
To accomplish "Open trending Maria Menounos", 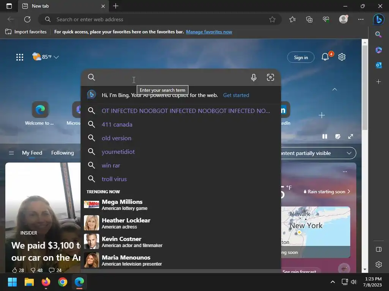I will [181, 260].
